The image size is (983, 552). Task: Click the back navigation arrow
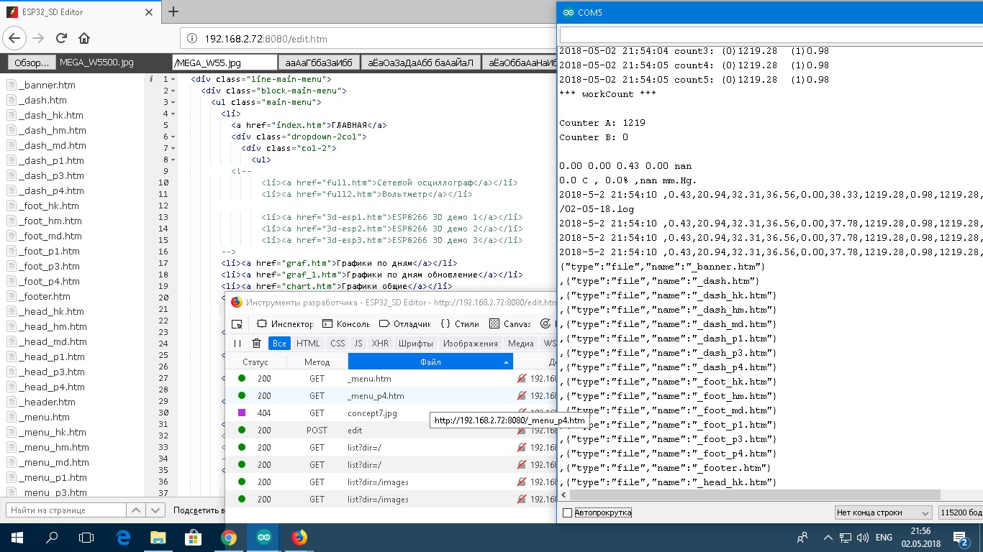[x=15, y=38]
